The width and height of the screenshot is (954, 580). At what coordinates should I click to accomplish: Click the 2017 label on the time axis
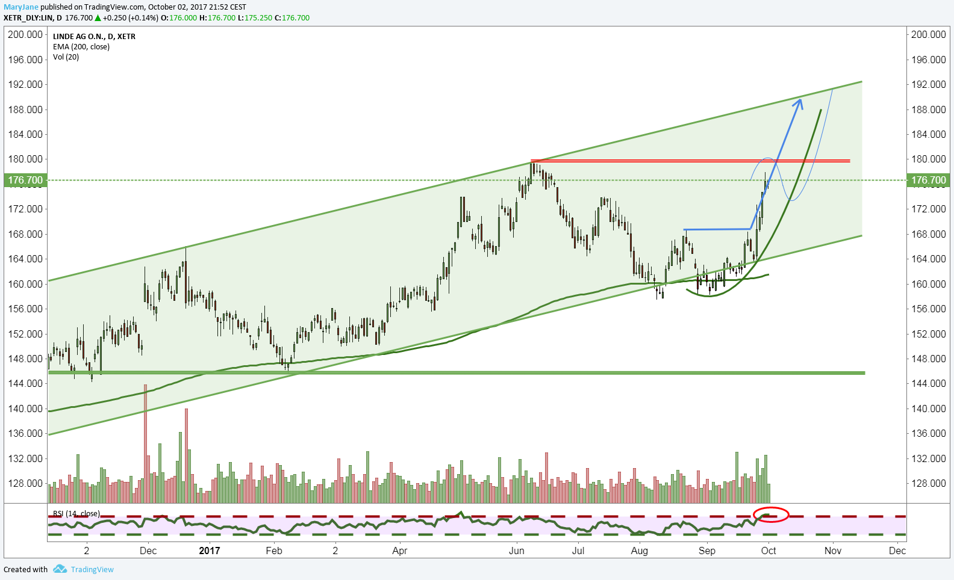(210, 551)
